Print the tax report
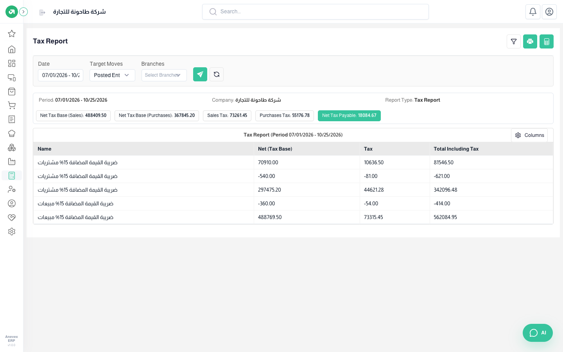This screenshot has height=352, width=563. (530, 41)
